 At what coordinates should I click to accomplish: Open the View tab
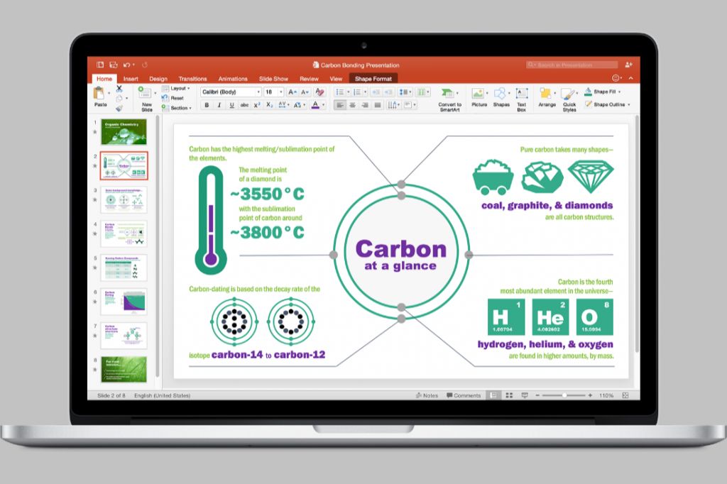click(336, 79)
